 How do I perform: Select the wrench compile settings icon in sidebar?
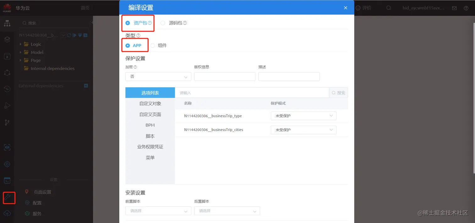pyautogui.click(x=8, y=198)
